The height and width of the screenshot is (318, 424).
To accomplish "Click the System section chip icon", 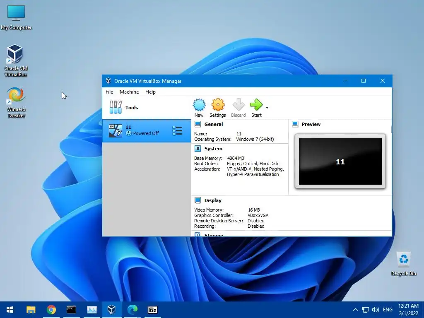I will [198, 149].
